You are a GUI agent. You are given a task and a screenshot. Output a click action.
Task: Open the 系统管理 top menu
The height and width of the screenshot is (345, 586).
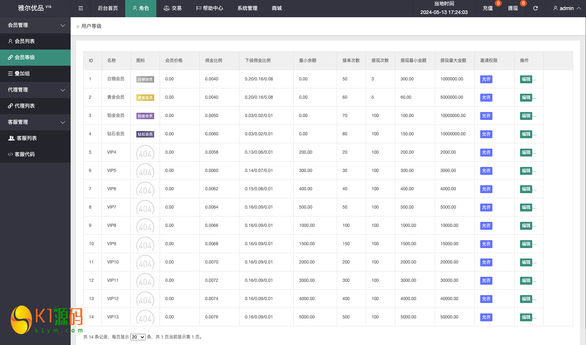coord(247,8)
